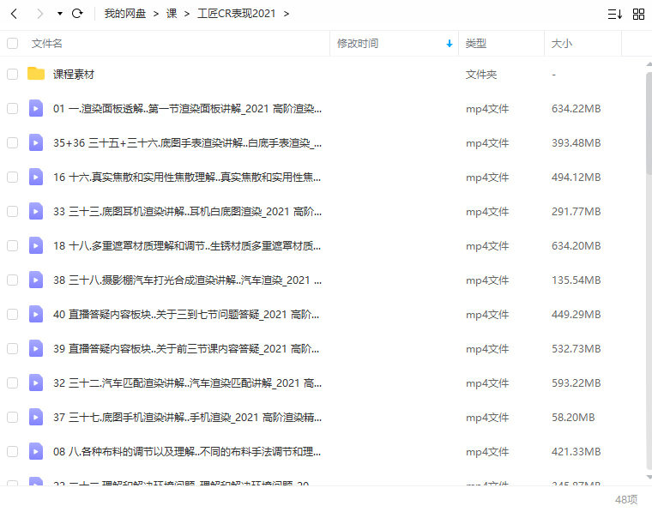Click video icon of 01 渲染面板透解 file
This screenshot has height=512, width=652.
[35, 109]
